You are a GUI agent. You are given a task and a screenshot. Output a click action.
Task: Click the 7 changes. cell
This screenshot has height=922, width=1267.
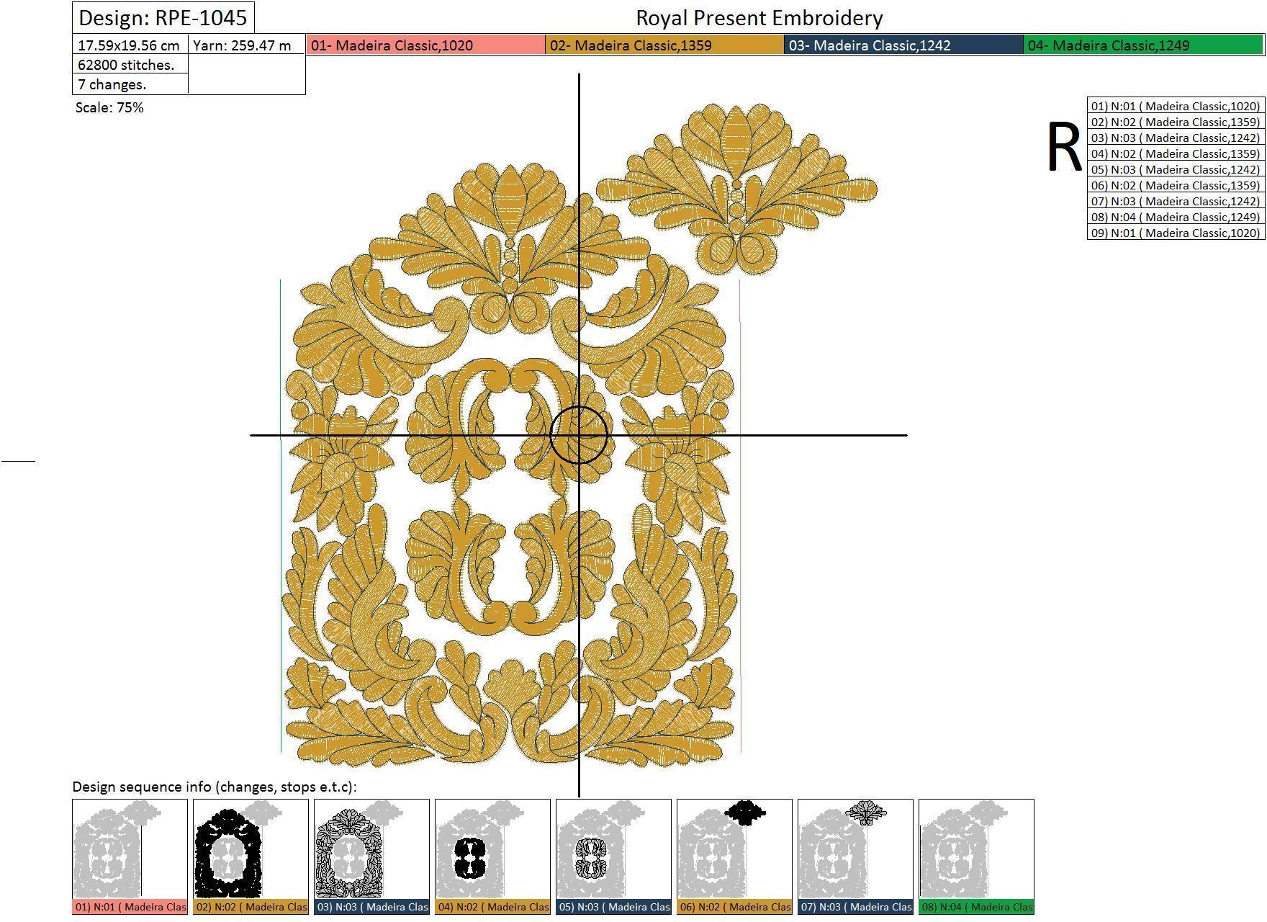pos(130,84)
